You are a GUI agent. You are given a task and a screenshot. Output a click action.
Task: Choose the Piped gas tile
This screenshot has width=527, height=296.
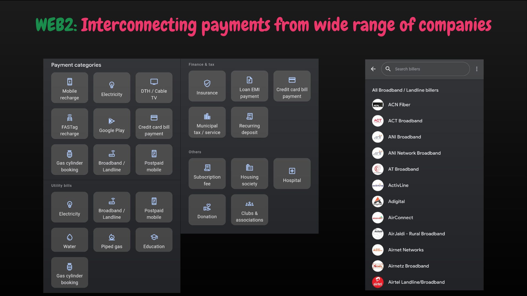click(x=112, y=240)
